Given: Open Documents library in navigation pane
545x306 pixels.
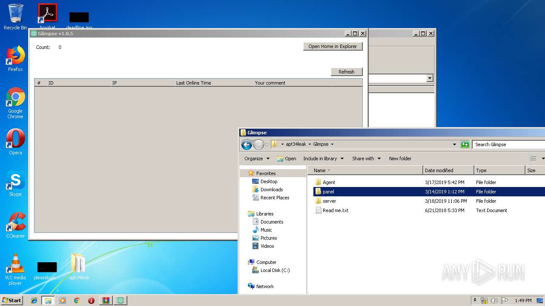Looking at the screenshot, I should tap(272, 222).
